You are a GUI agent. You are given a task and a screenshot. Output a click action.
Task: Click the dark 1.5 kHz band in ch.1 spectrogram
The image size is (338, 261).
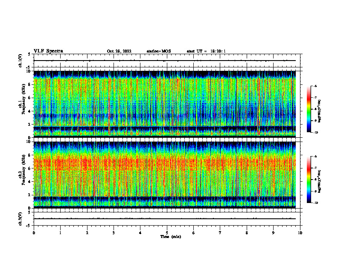pyautogui.click(x=164, y=128)
